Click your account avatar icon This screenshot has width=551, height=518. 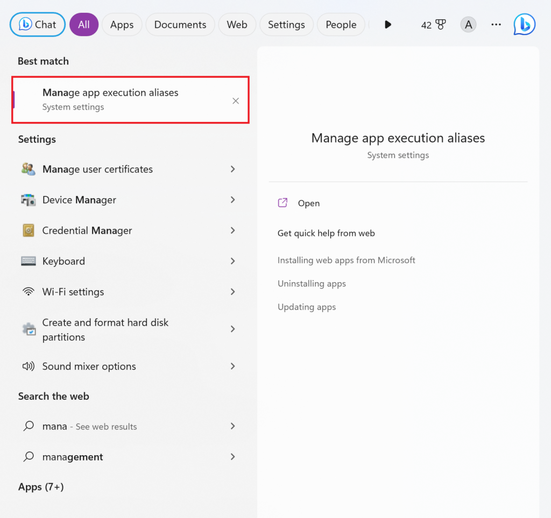point(468,24)
